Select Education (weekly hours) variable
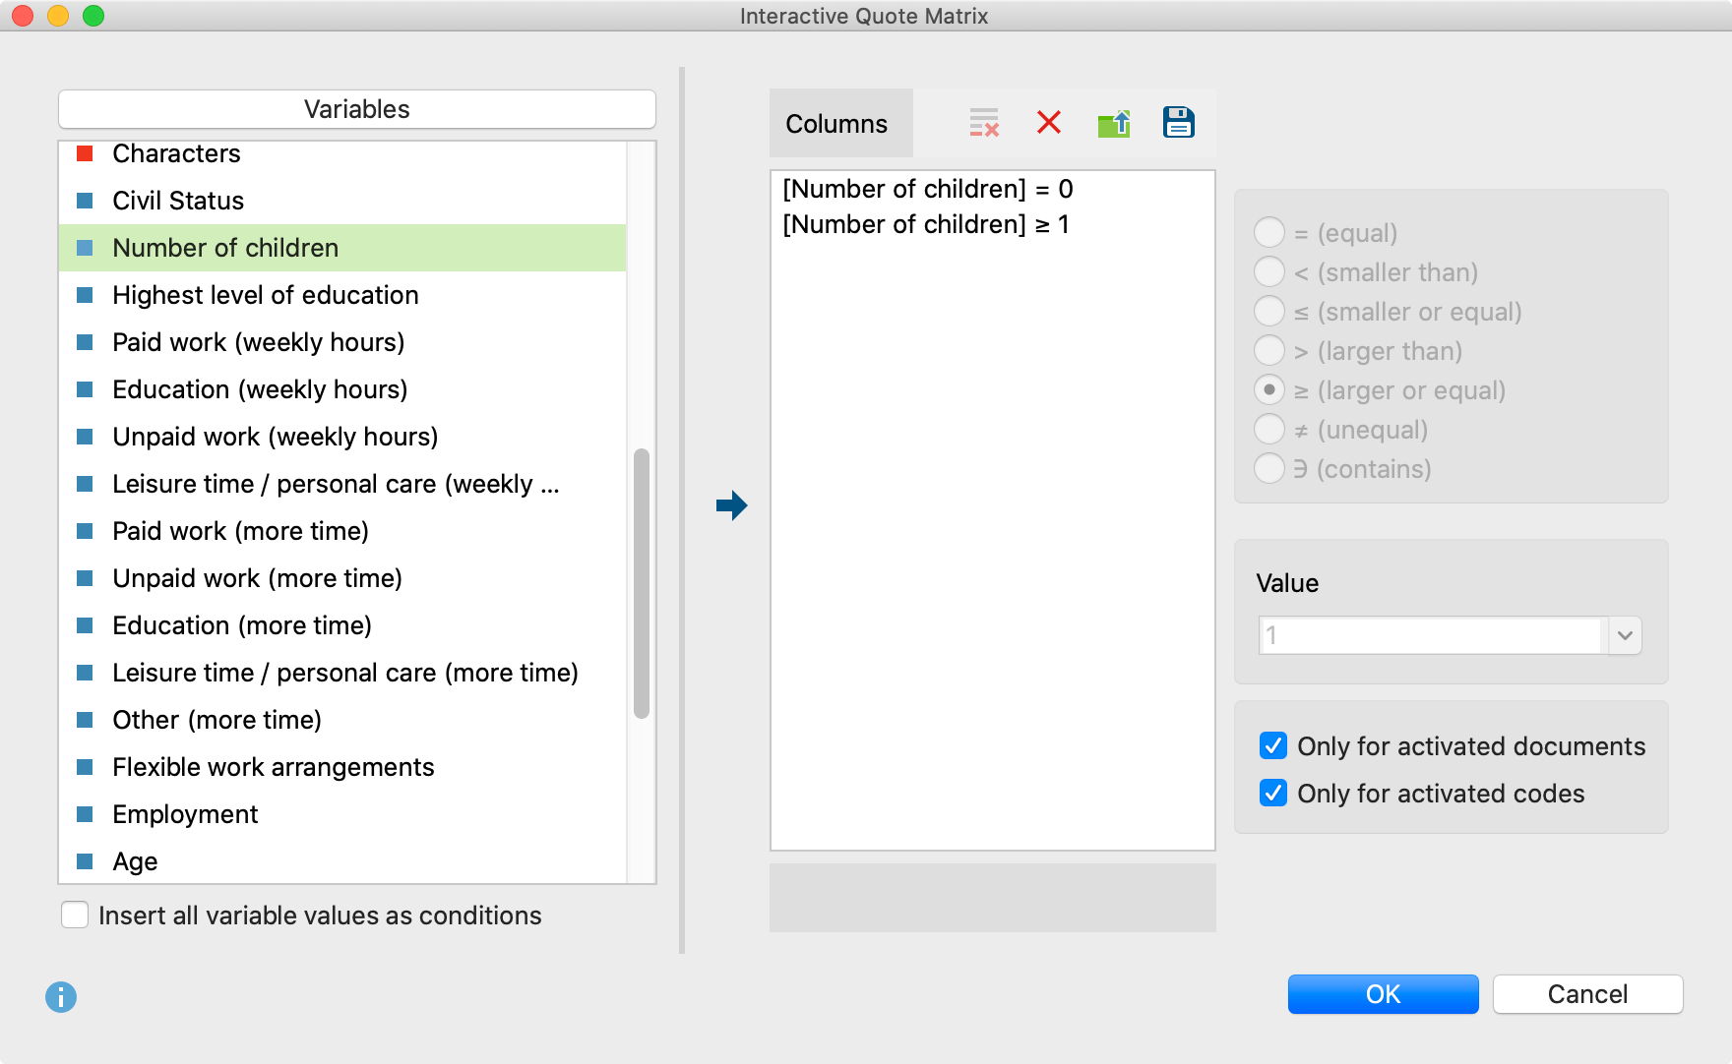This screenshot has height=1064, width=1732. (x=342, y=389)
